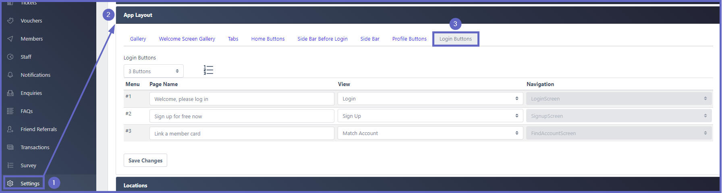Click the 'Link a member card' text field

(x=241, y=133)
